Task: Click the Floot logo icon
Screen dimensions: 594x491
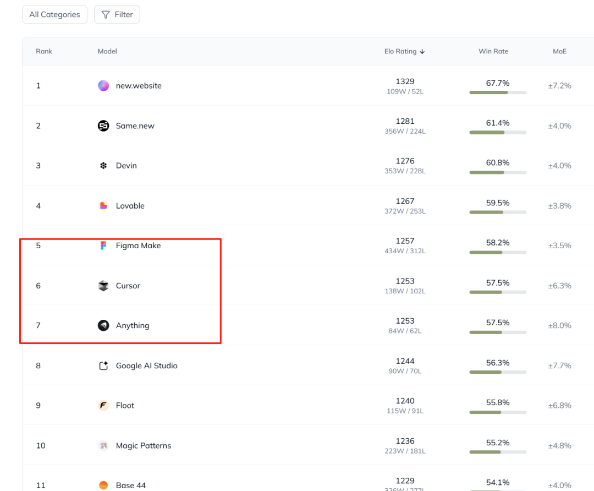Action: (103, 406)
